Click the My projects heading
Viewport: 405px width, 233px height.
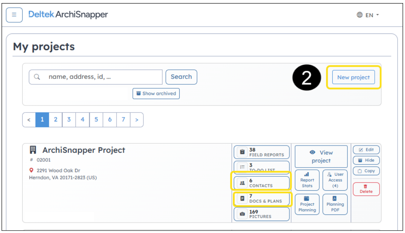click(x=44, y=47)
